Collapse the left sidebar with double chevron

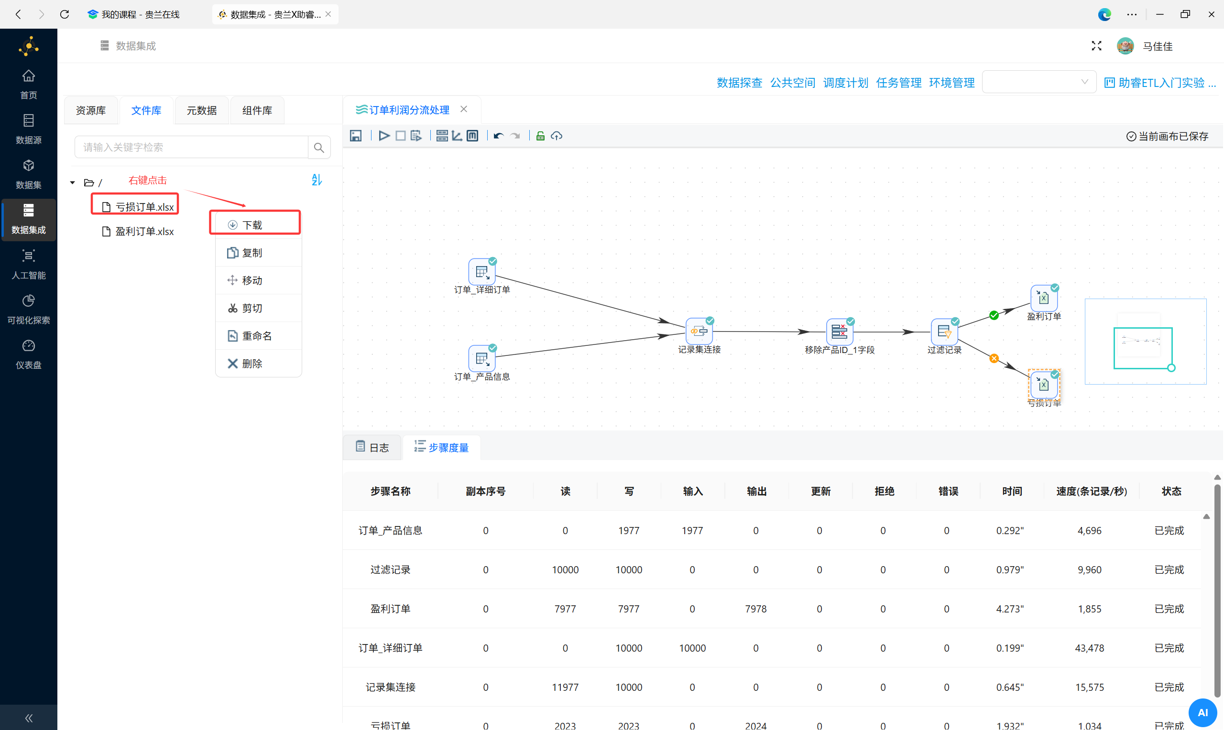pos(29,718)
